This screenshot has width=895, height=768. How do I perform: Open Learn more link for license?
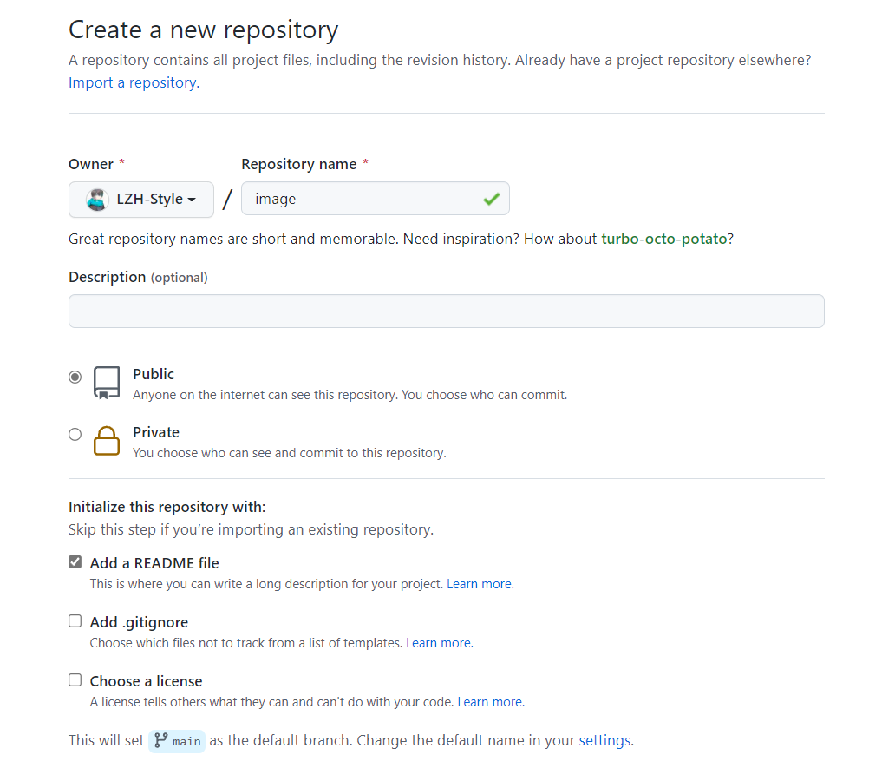[x=489, y=702]
